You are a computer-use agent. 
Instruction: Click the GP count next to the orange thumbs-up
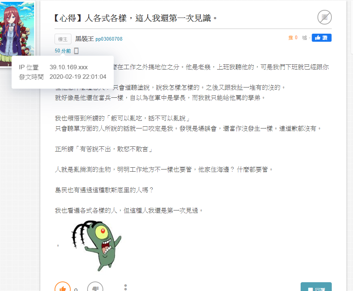76,289
